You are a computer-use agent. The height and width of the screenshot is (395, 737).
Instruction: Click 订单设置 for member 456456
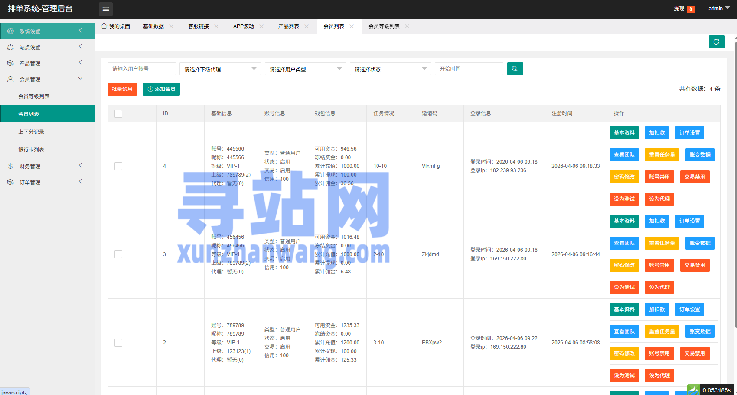[690, 221]
